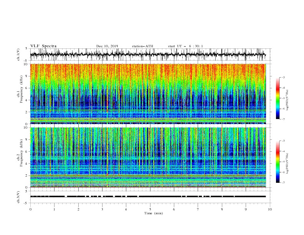
Task: Click the 'ch.3(V)' axis label
Action: point(18,197)
